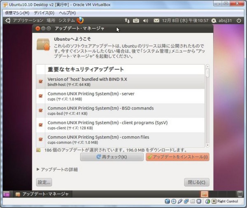This screenshot has width=247, height=208.
Task: Open the volume speaker indicator
Action: pyautogui.click(x=146, y=21)
